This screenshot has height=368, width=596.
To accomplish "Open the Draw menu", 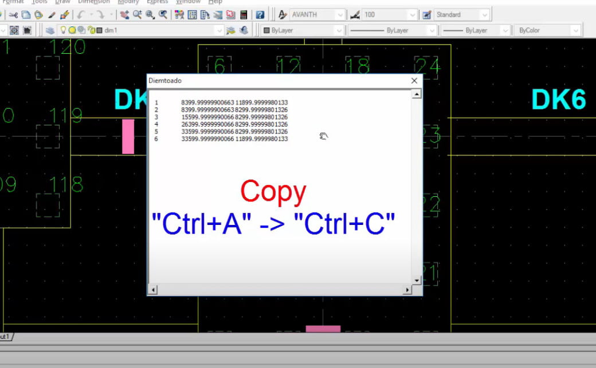I will click(62, 2).
